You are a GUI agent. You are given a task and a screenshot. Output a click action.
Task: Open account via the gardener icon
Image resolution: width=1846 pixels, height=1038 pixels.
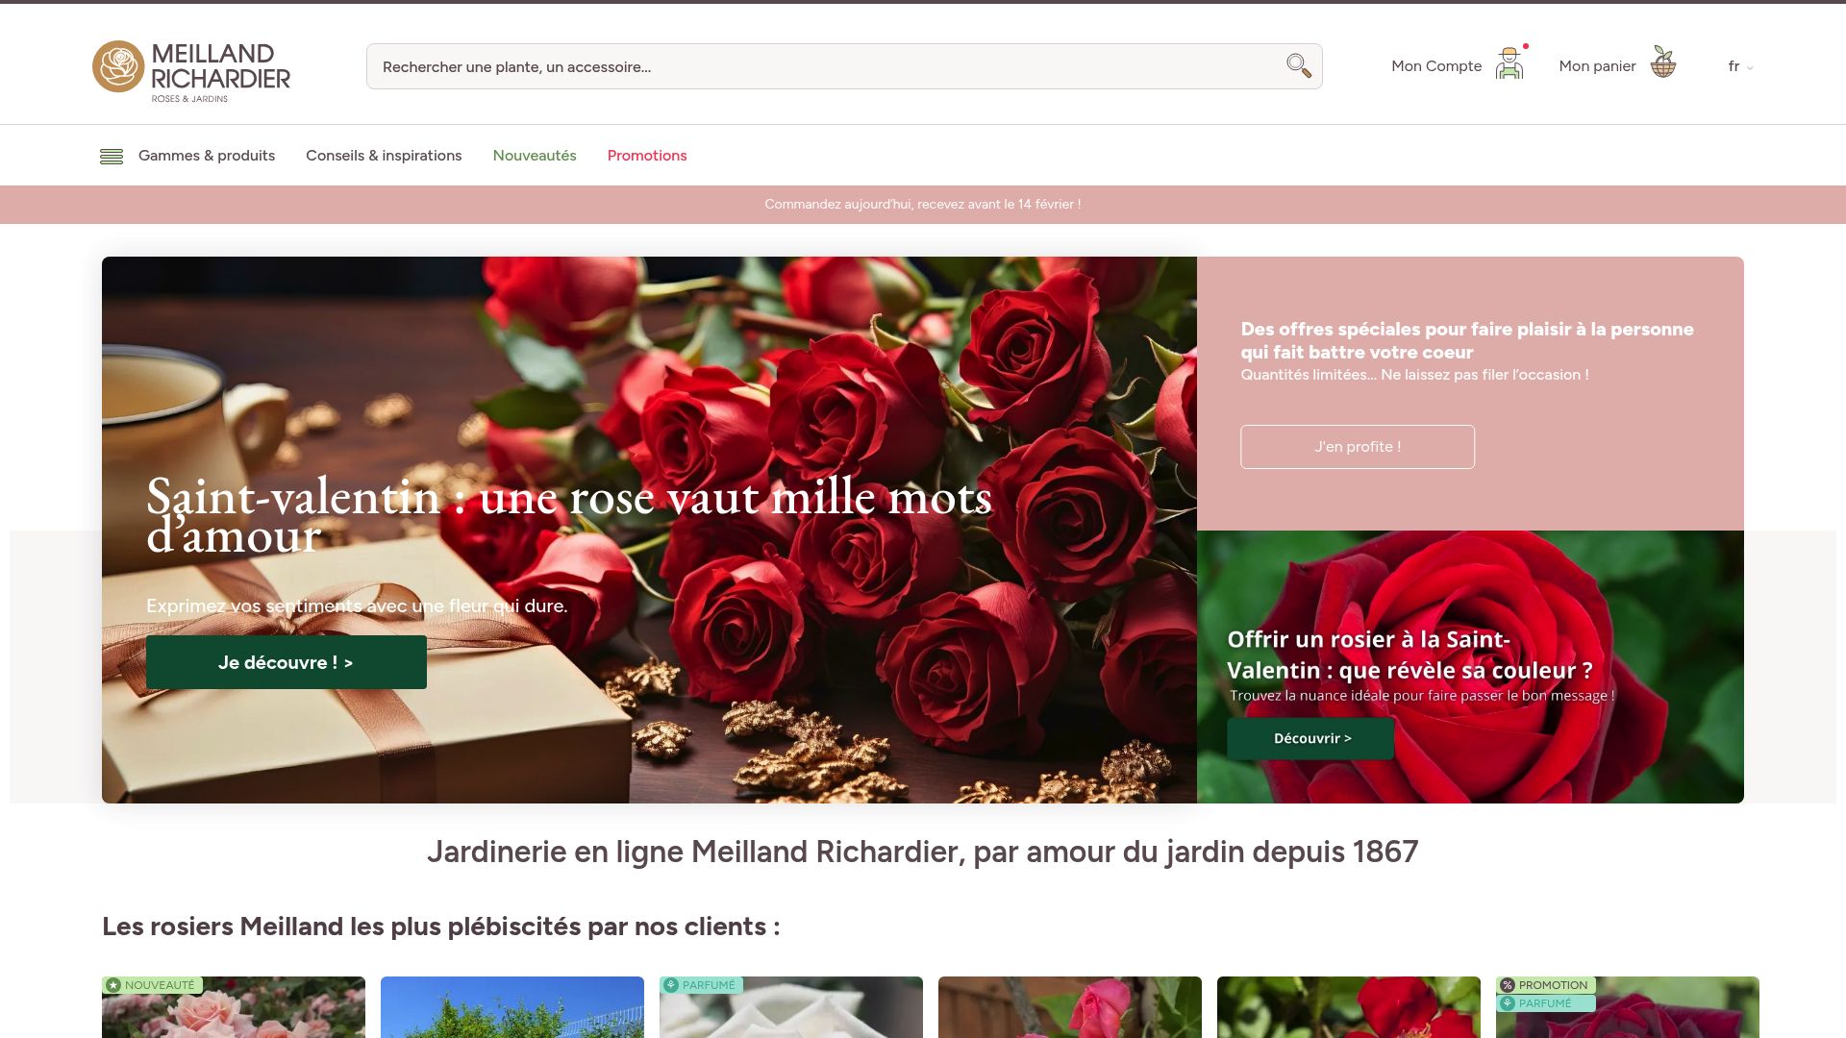coord(1509,63)
